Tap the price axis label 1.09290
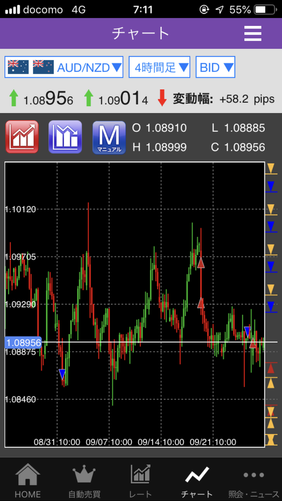 pos(20,304)
